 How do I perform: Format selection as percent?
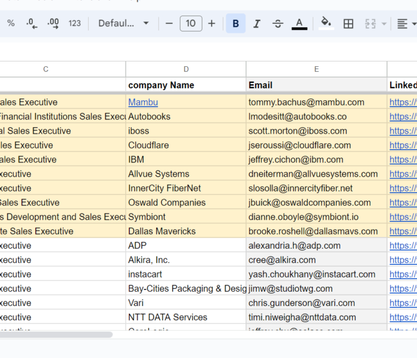tap(11, 23)
